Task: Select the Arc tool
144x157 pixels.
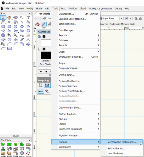Action: pos(28,26)
